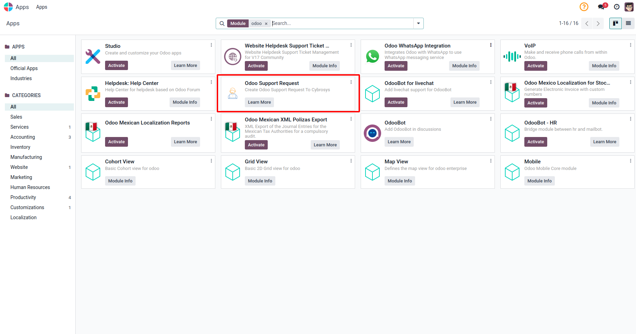Switch to List view
The height and width of the screenshot is (334, 636).
(x=628, y=23)
